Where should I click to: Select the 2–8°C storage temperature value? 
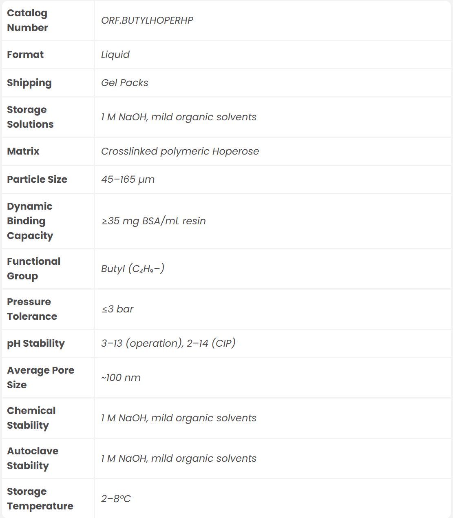[x=116, y=499]
